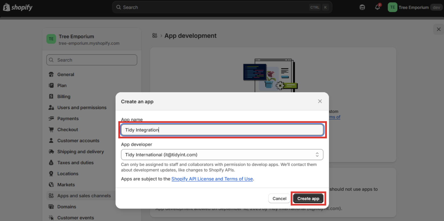Focus the top Shopify search bar
This screenshot has width=444, height=221.
[222, 7]
